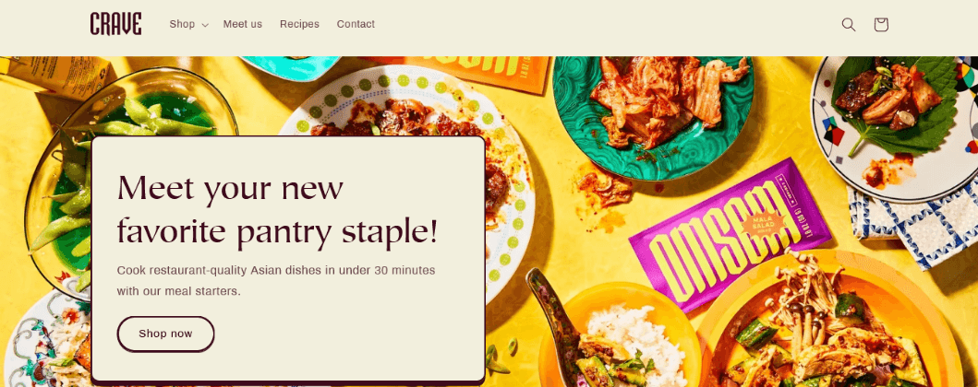
Task: Select the 'Meet your new favorite pantry staple!' heading
Action: 278,209
